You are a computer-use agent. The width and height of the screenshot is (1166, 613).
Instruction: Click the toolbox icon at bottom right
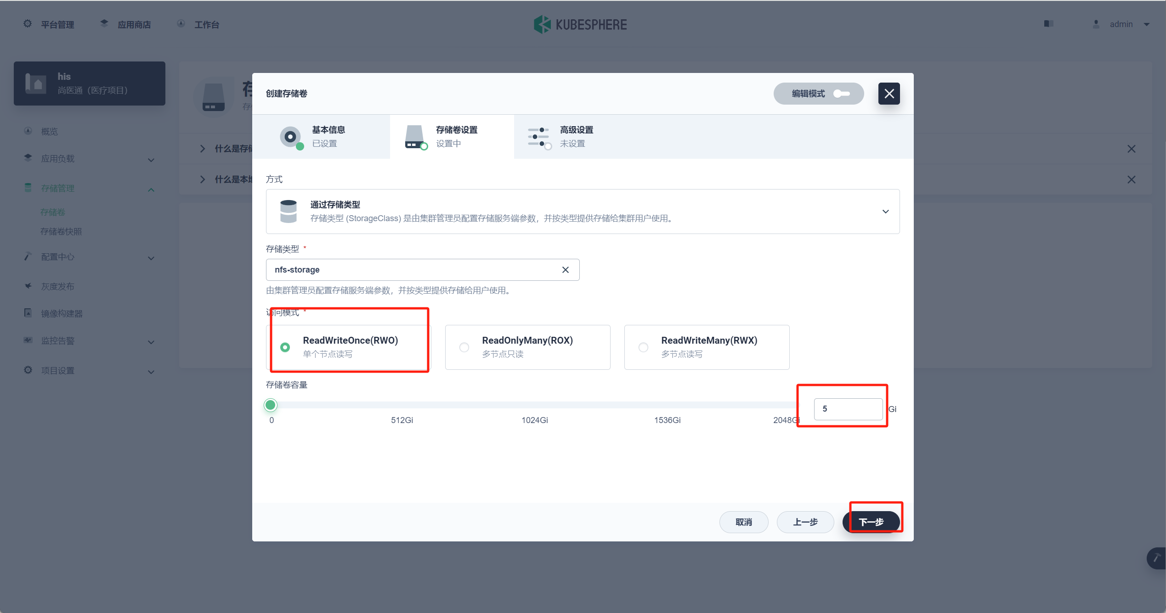tap(1157, 558)
